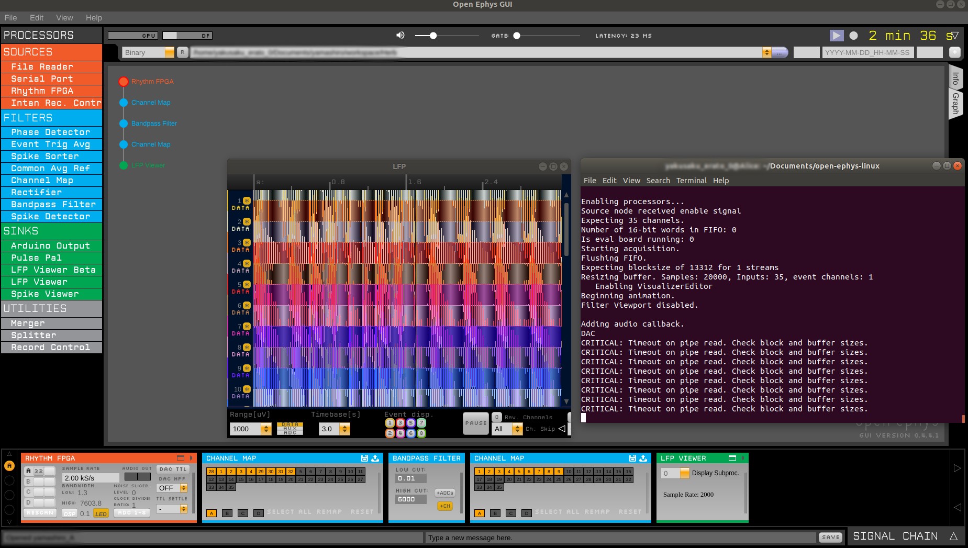This screenshot has width=968, height=548.
Task: Expand the Signal Chain triangle
Action: coord(954,536)
